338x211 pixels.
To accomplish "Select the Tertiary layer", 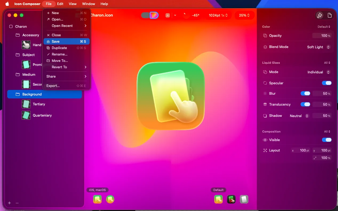I will [39, 104].
